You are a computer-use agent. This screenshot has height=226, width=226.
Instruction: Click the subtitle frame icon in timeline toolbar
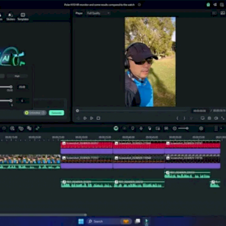[x=166, y=128]
